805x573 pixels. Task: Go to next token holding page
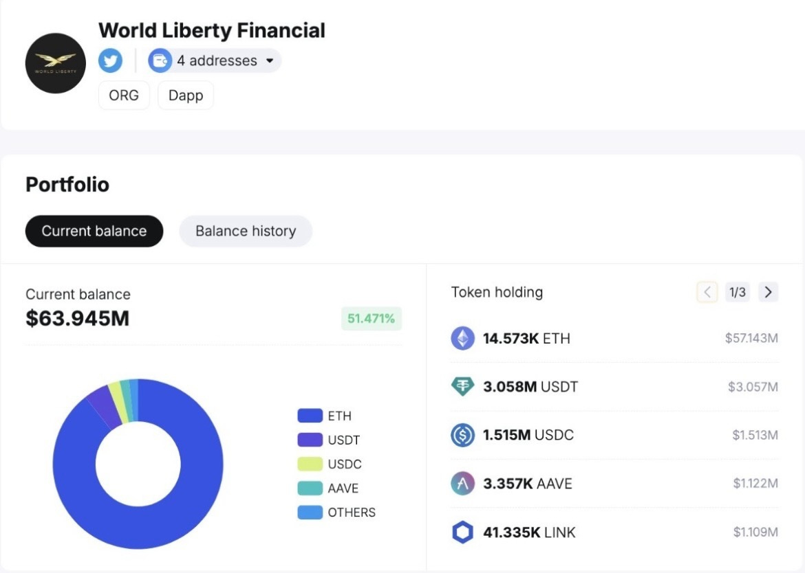[768, 292]
